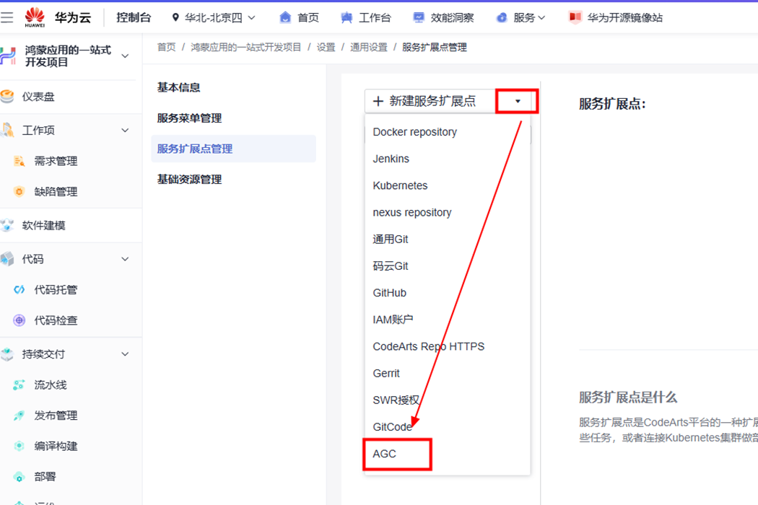758x505 pixels.
Task: Click 控制台 in top bar
Action: [134, 18]
